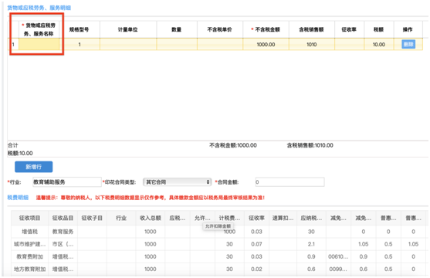430x278 pixels.
Task: Click the 货物或应税劳务、服务名称 column header
Action: [39, 29]
